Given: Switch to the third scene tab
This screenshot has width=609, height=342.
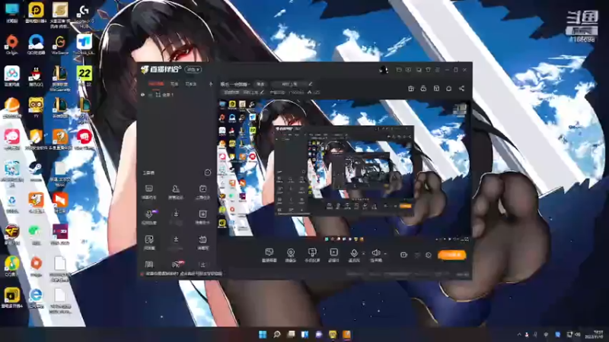Looking at the screenshot, I should 191,84.
